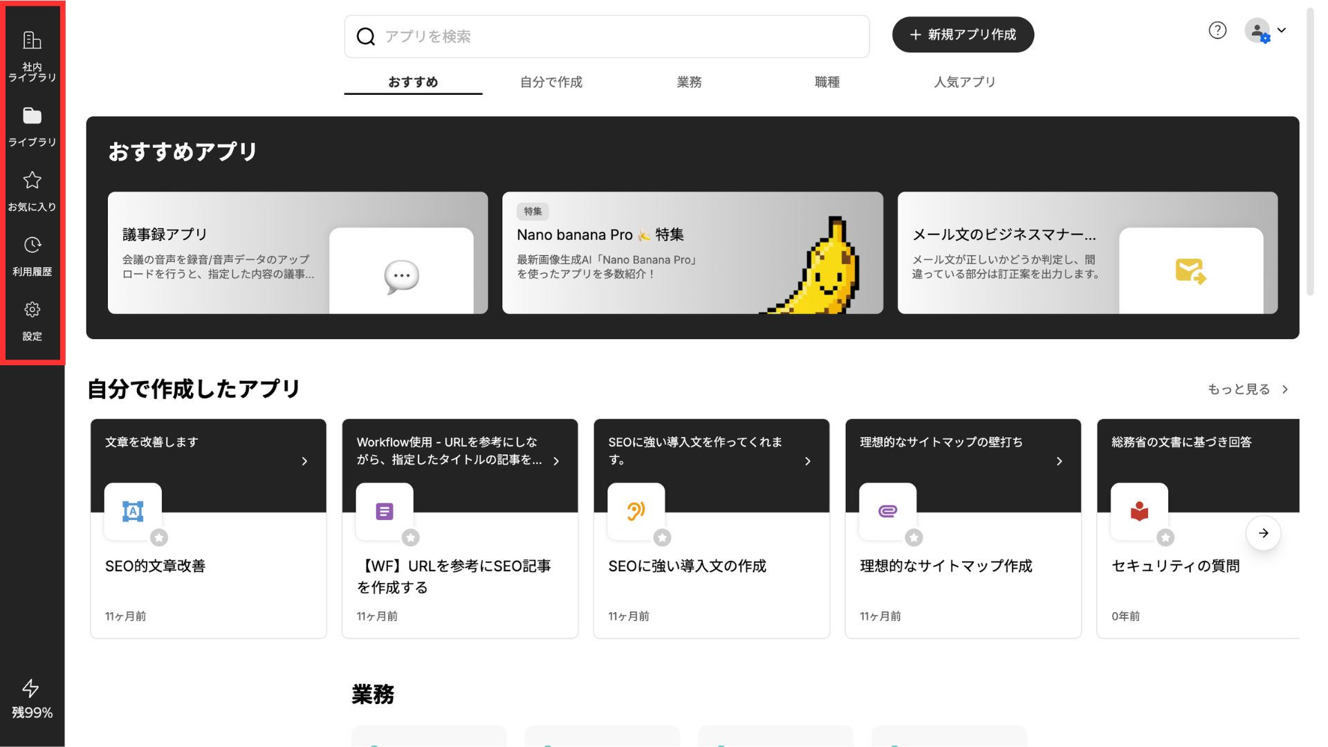Click the 新規アプリ作成 button
The height and width of the screenshot is (747, 1328).
click(x=963, y=35)
